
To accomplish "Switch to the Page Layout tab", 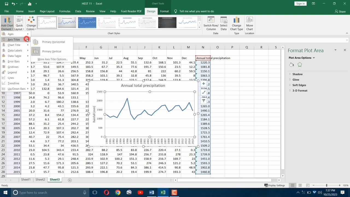I will [x=47, y=11].
